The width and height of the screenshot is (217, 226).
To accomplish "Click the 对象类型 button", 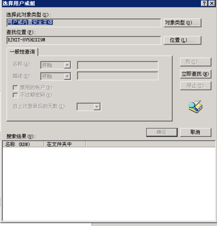I will click(182, 23).
